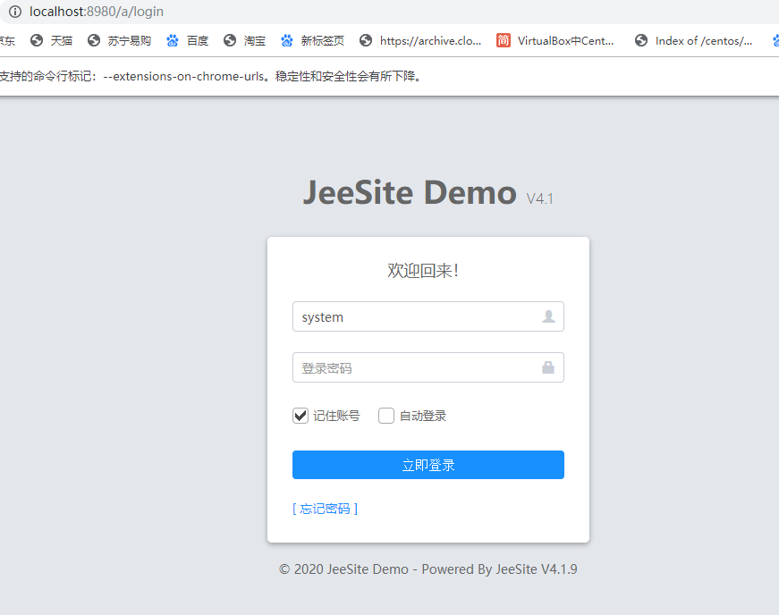Click the lock icon in password field
This screenshot has height=615, width=779.
pos(548,367)
